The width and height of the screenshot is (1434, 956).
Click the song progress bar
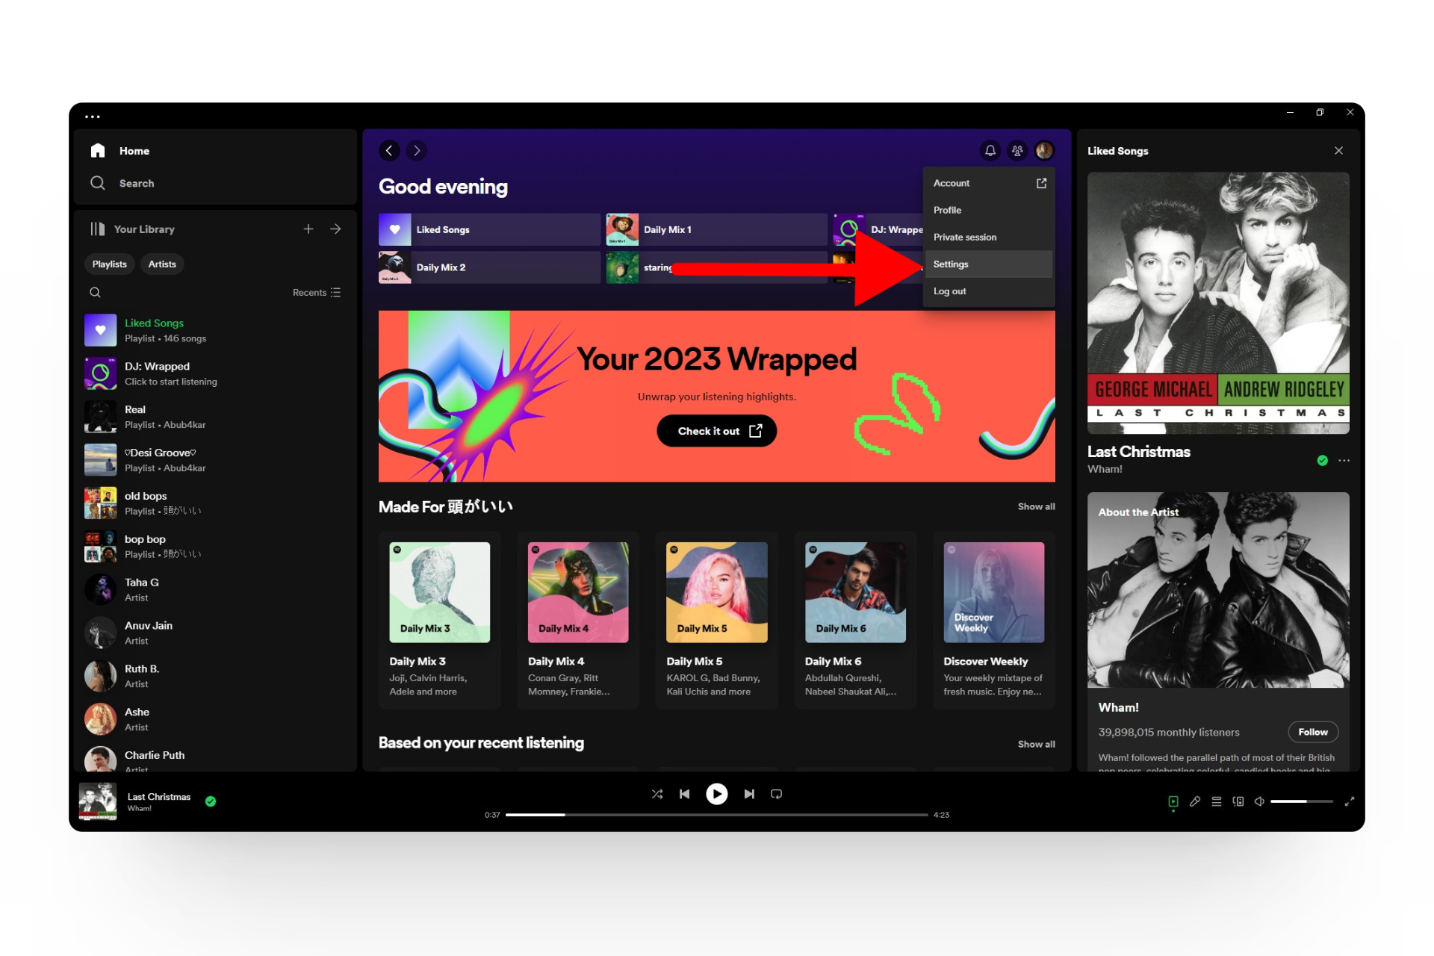click(x=716, y=815)
